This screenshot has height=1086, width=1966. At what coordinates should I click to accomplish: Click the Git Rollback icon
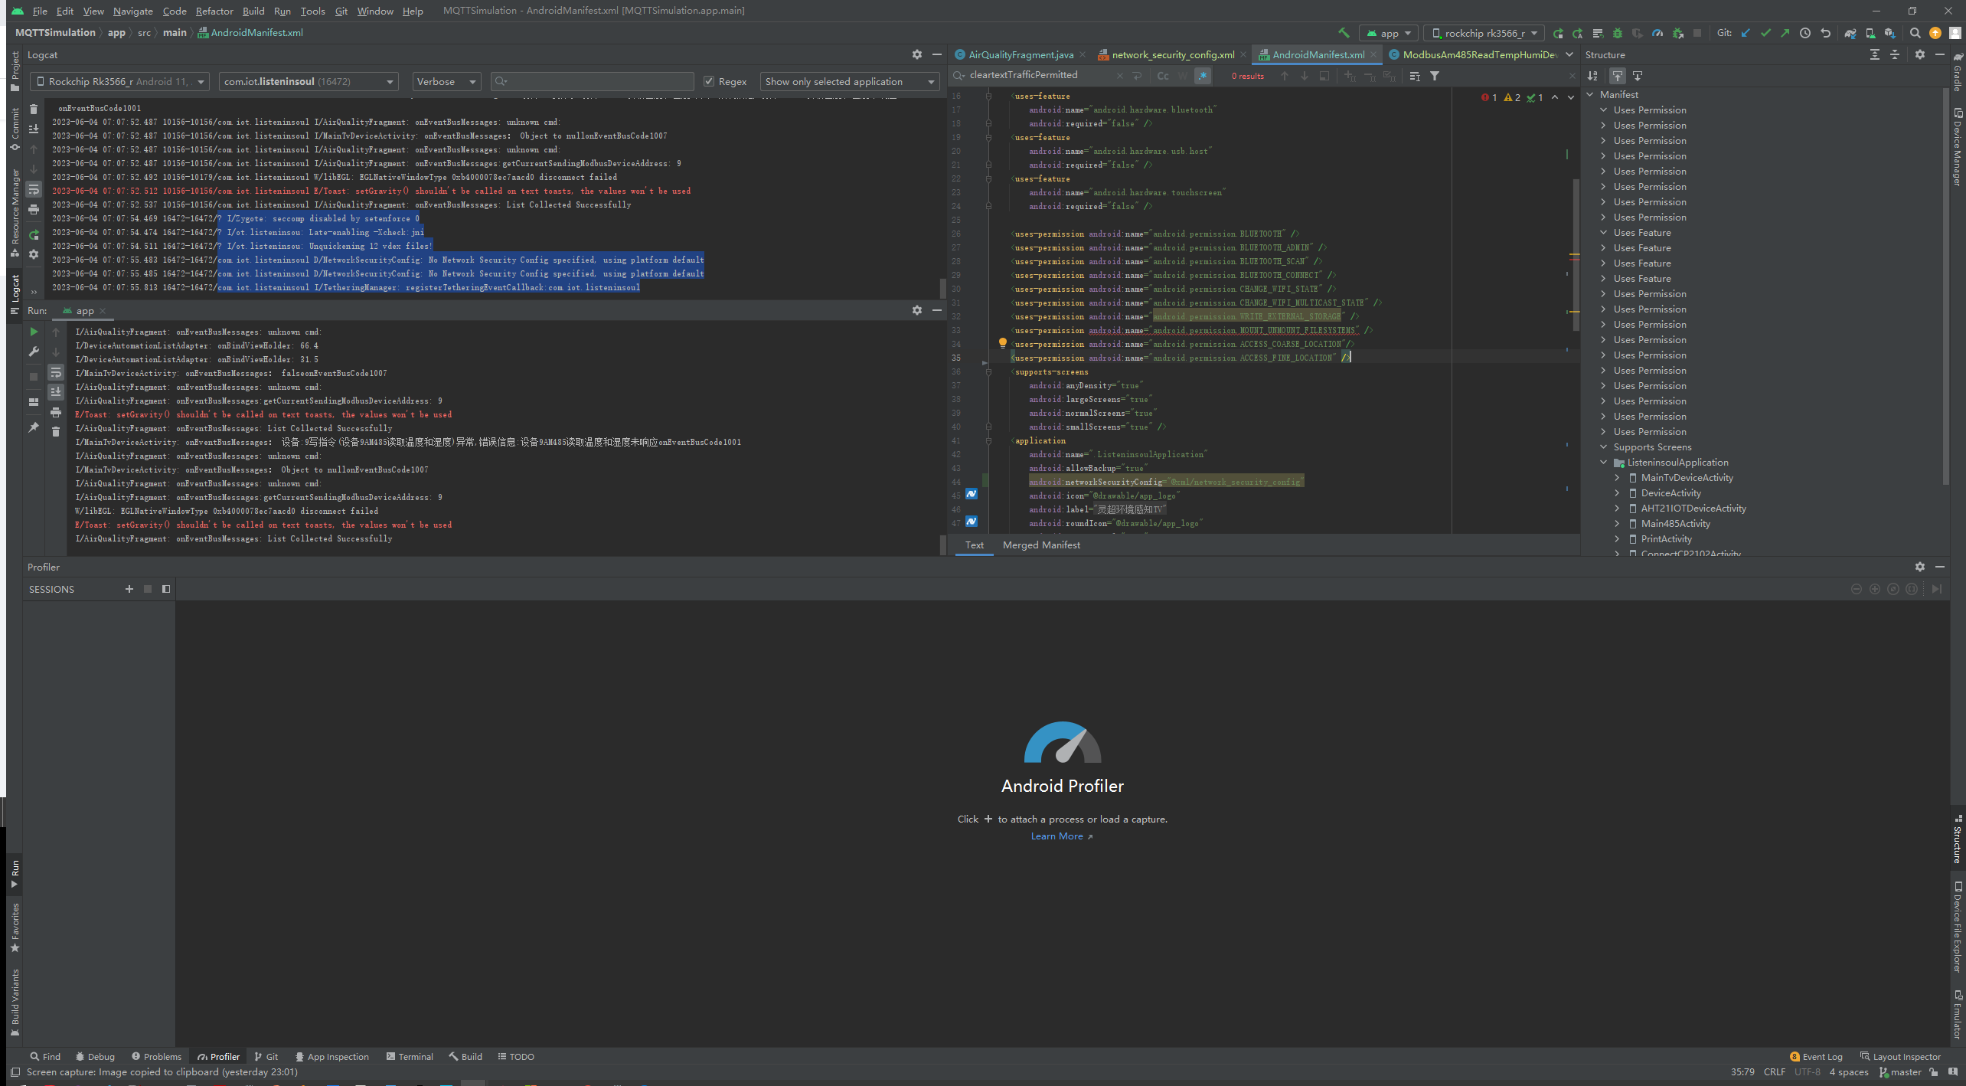tap(1825, 33)
